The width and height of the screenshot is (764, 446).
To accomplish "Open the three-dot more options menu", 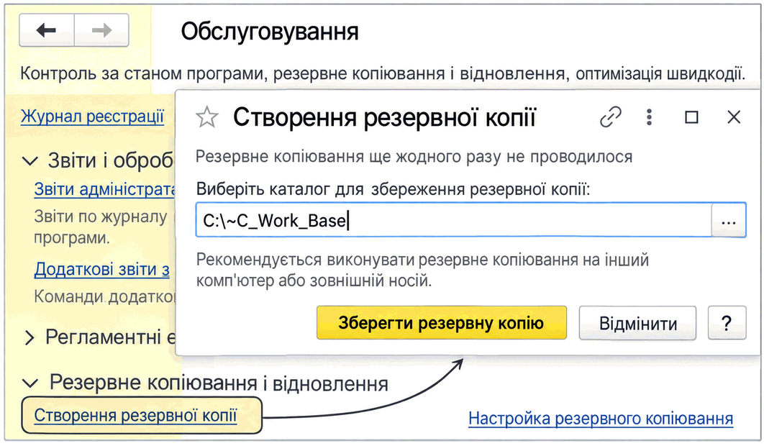I will [x=649, y=117].
